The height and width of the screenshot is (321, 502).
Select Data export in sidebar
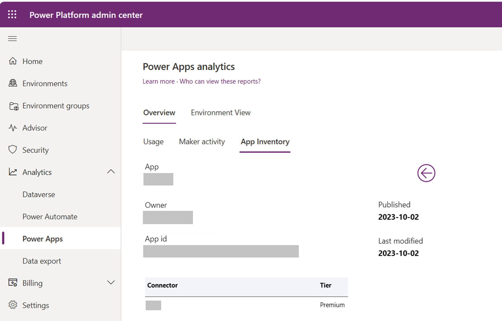point(42,261)
